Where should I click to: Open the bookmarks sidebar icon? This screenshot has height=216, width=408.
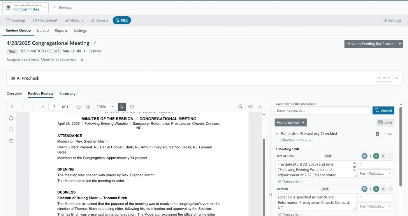click(11, 130)
